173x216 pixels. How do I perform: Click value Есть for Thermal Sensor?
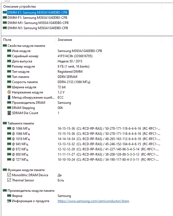pyautogui.click(x=61, y=180)
